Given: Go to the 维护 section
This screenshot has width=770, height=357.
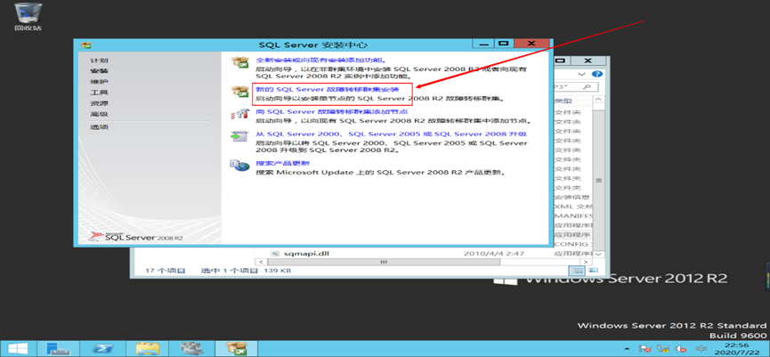Looking at the screenshot, I should click(x=99, y=82).
